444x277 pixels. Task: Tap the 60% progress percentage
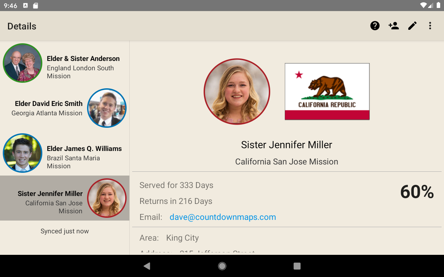(417, 192)
